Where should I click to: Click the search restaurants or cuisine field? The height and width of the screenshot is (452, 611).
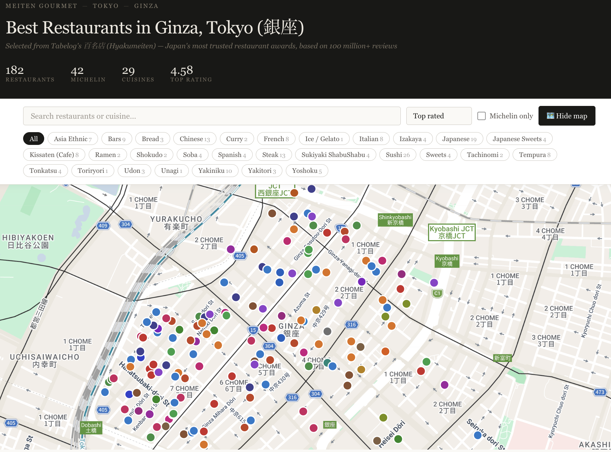(212, 116)
